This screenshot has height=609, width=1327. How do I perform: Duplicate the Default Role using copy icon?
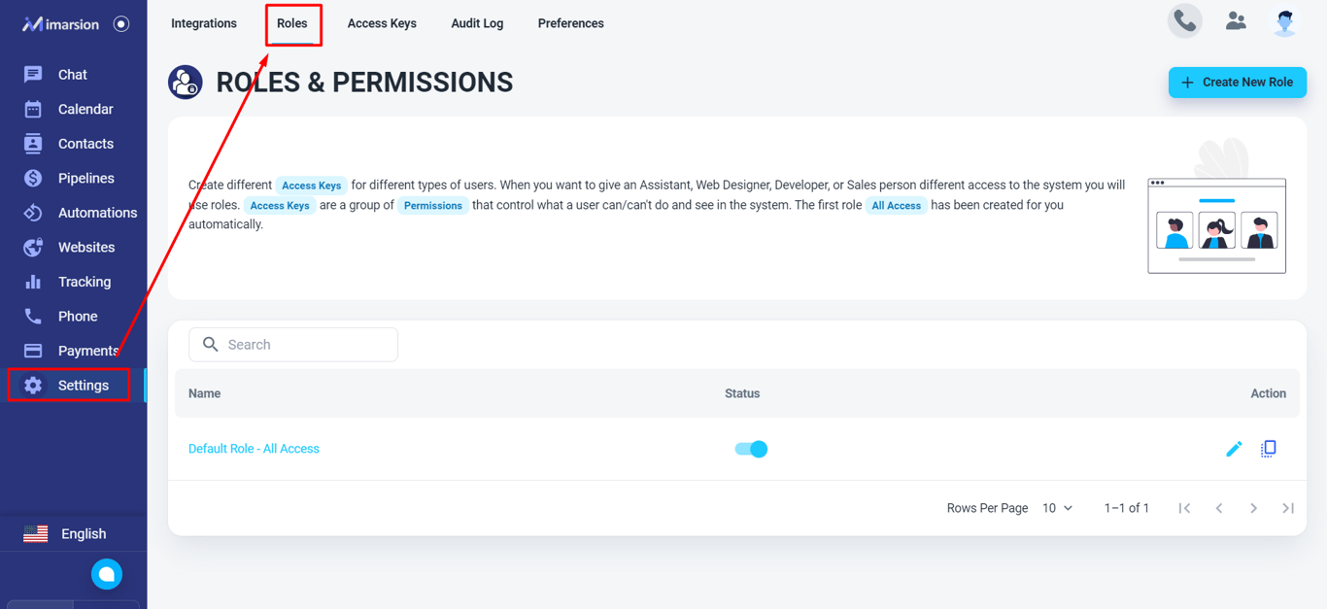click(x=1269, y=449)
